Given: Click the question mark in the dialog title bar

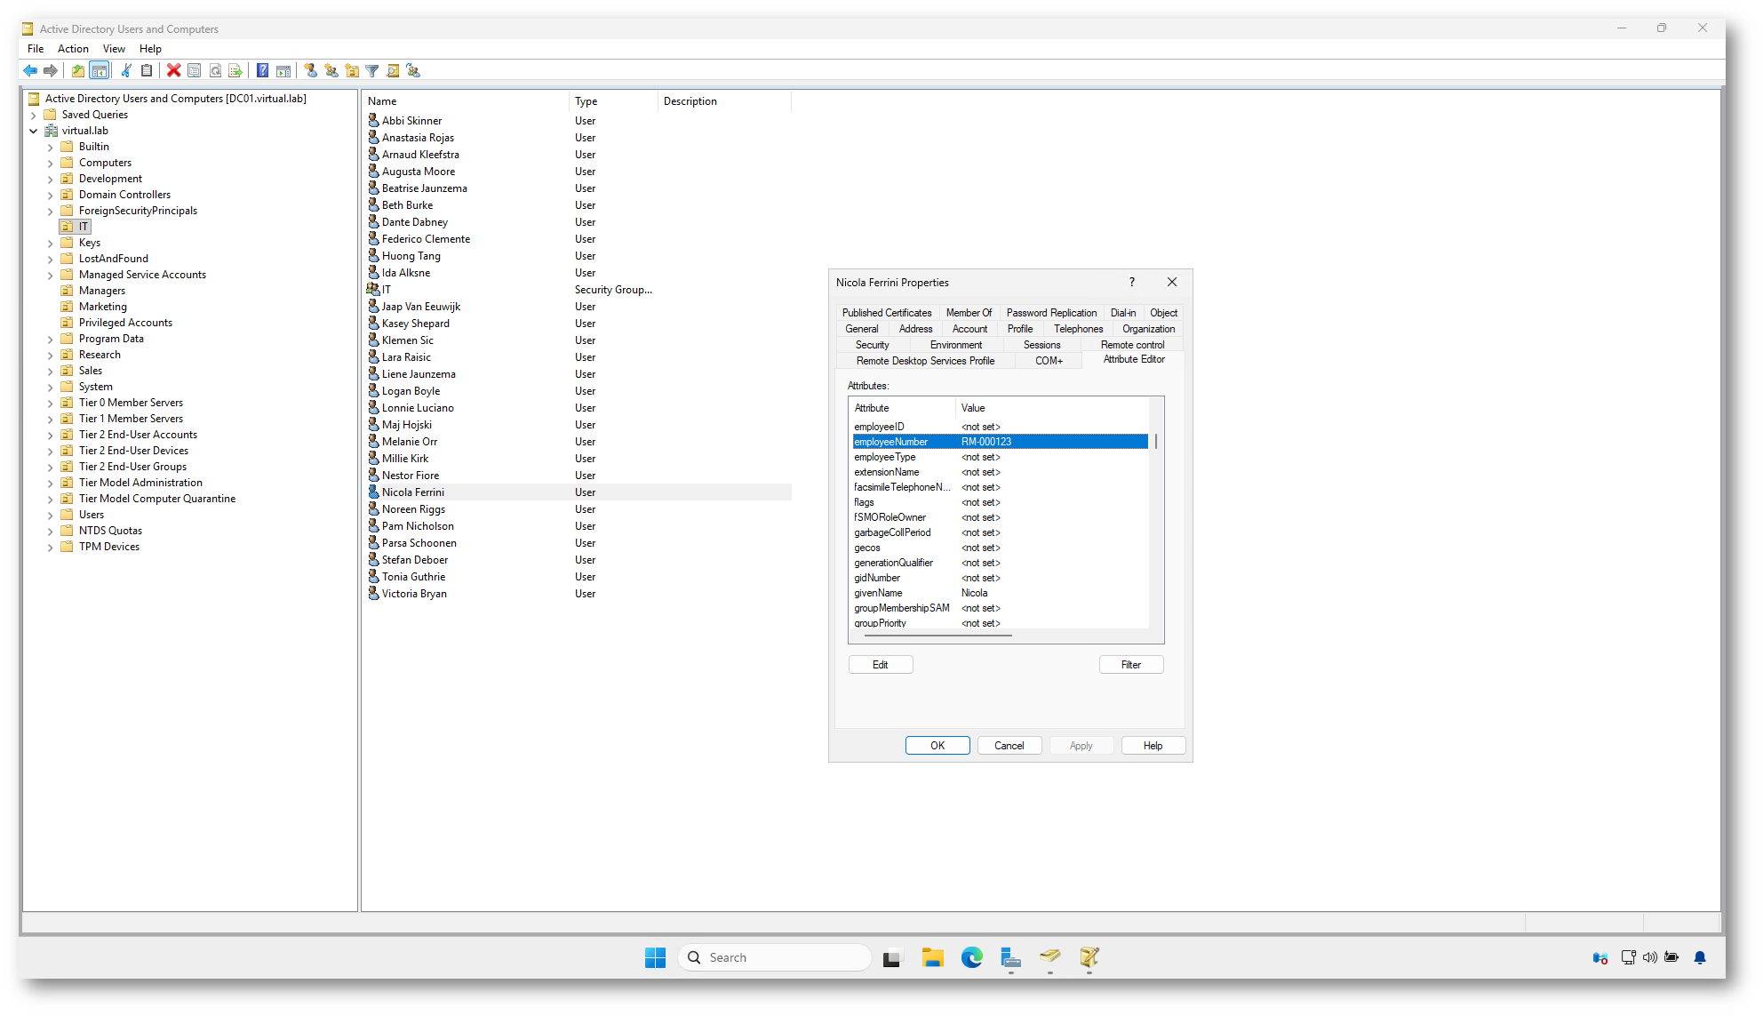Looking at the screenshot, I should 1132,282.
